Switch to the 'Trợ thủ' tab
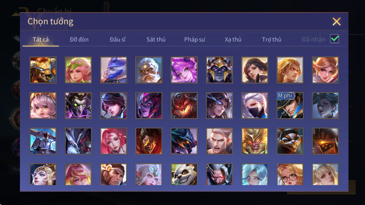Viewport: 365px width, 205px height. point(271,40)
